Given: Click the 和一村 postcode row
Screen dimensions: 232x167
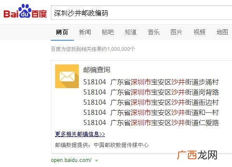Looking at the screenshot, I should point(151,113).
